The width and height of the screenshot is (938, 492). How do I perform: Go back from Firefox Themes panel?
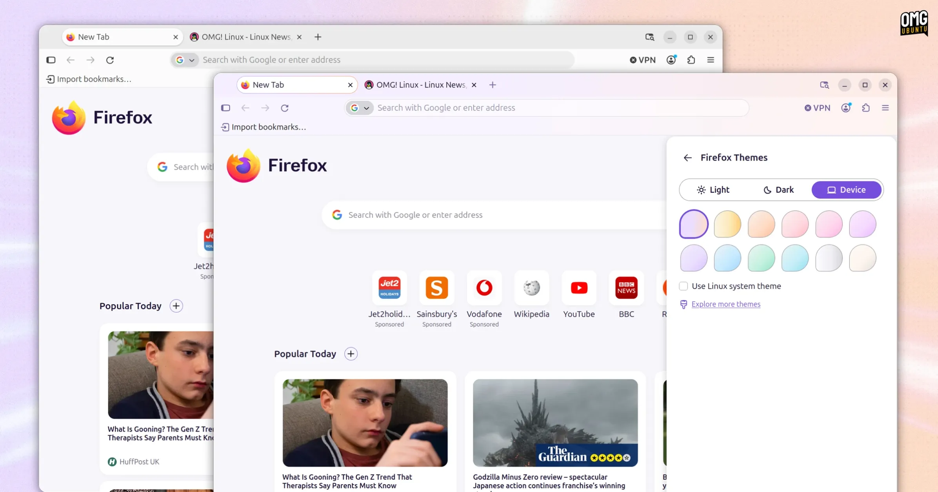pos(687,158)
